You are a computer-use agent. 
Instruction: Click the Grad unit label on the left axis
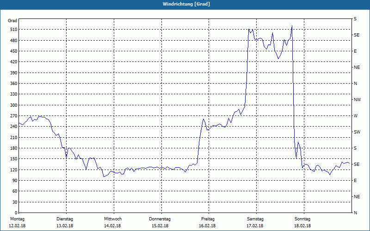[12, 21]
